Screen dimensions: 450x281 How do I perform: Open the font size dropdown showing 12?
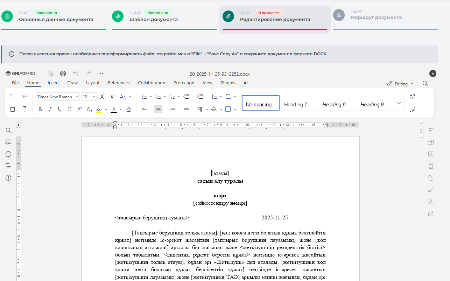(x=89, y=97)
